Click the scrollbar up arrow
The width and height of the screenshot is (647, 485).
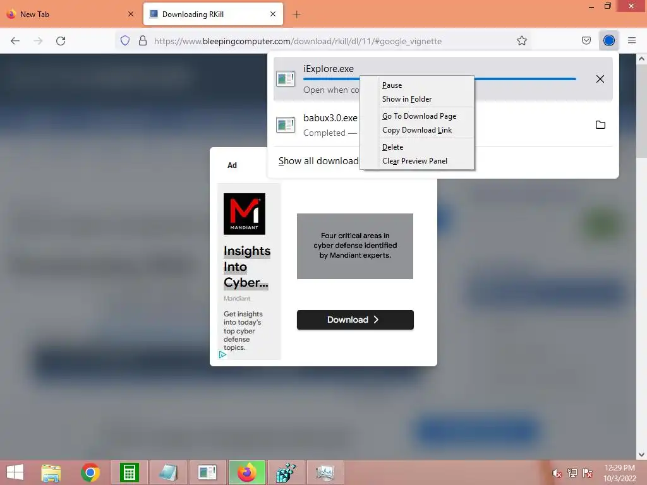click(x=641, y=59)
